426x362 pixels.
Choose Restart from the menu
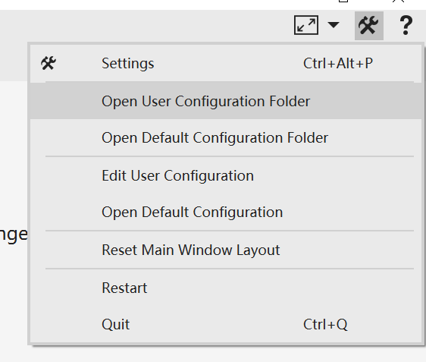[226, 288]
